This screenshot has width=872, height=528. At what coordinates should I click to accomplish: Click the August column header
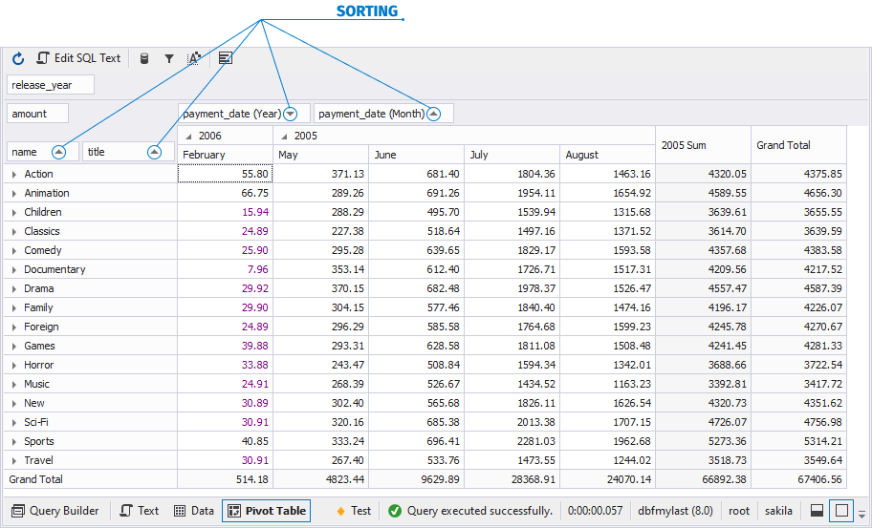608,155
